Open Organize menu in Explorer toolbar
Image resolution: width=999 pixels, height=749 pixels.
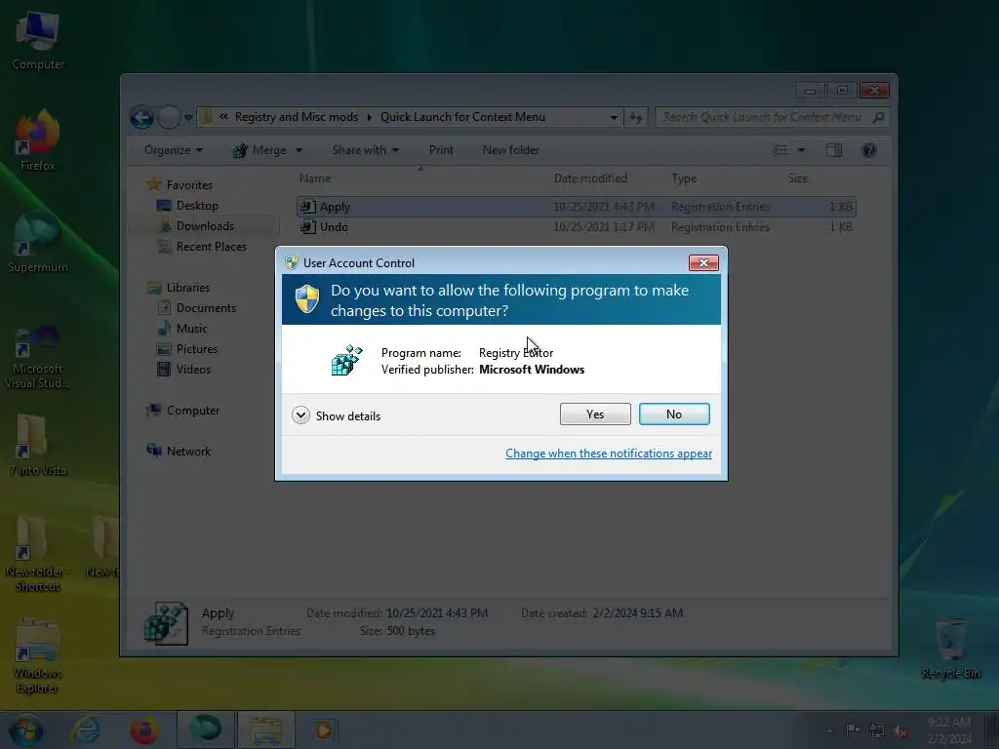[x=174, y=150]
